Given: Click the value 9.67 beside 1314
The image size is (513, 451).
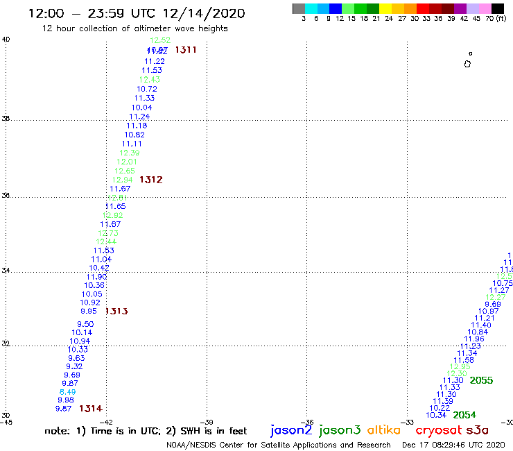Looking at the screenshot, I should [x=63, y=409].
